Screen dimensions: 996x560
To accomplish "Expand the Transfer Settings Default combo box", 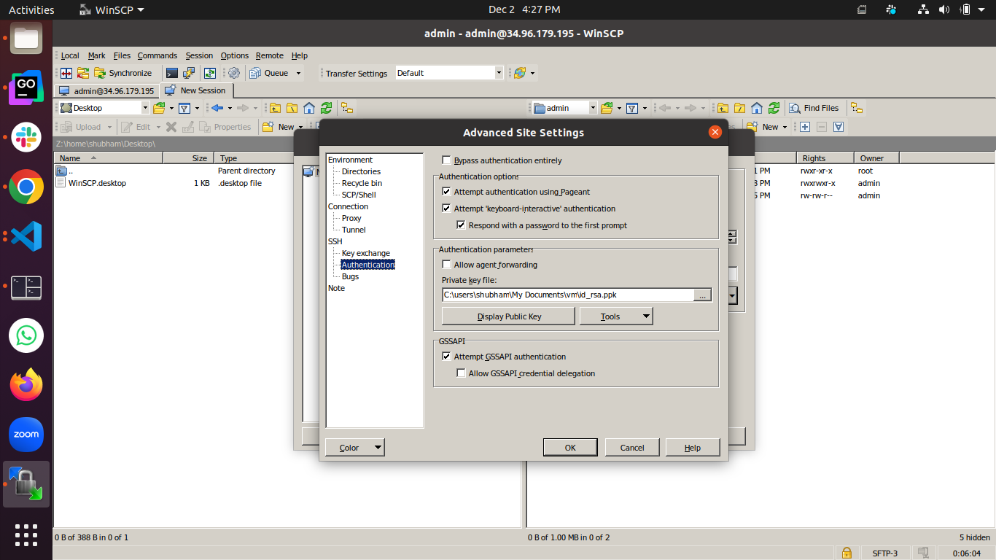I will click(499, 73).
